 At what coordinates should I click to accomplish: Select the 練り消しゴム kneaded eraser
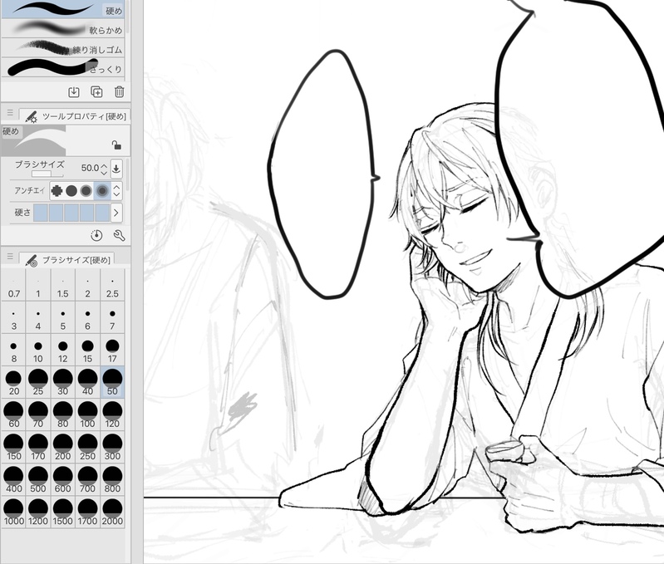click(63, 47)
